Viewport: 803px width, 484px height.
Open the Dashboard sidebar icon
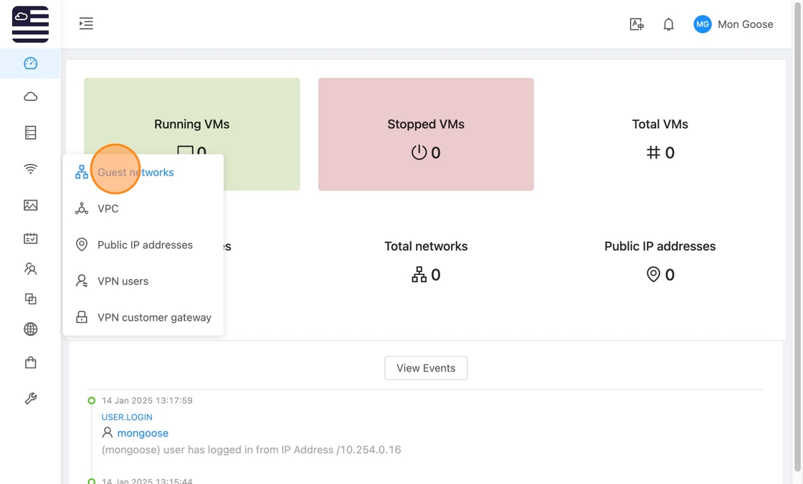[x=30, y=64]
